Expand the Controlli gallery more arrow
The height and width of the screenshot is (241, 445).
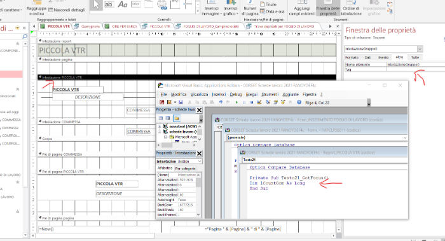tap(198, 11)
